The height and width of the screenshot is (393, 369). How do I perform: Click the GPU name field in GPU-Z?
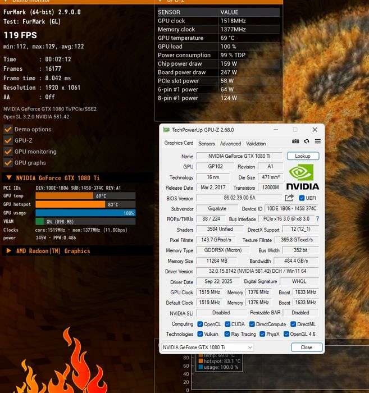(x=239, y=156)
